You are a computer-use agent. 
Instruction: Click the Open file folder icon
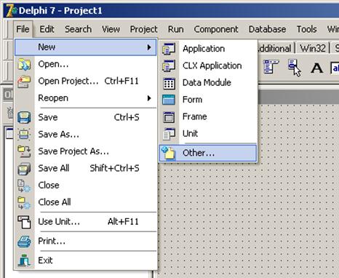(24, 64)
